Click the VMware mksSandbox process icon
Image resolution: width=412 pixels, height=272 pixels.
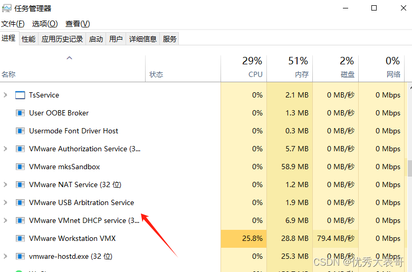tap(20, 167)
